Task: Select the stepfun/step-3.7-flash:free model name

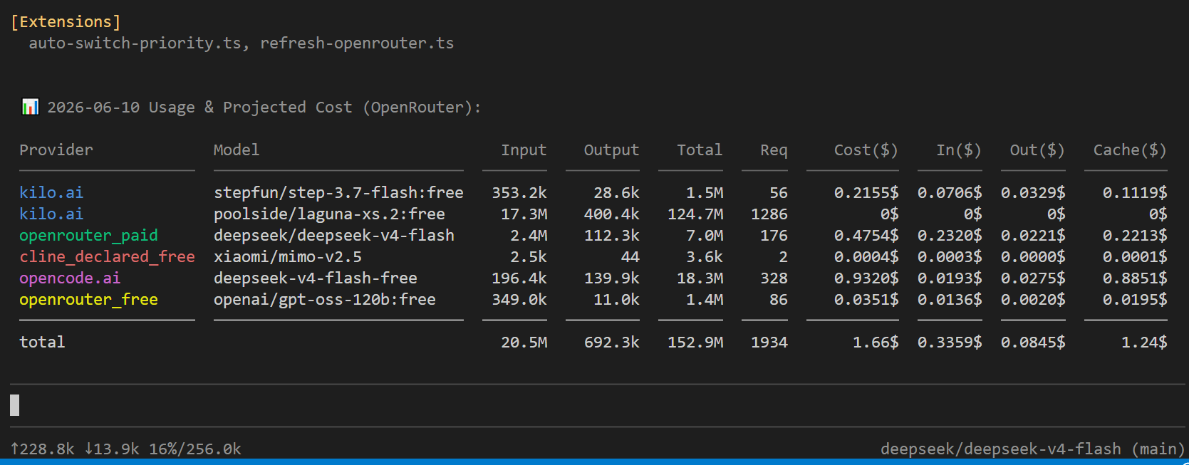Action: [338, 192]
